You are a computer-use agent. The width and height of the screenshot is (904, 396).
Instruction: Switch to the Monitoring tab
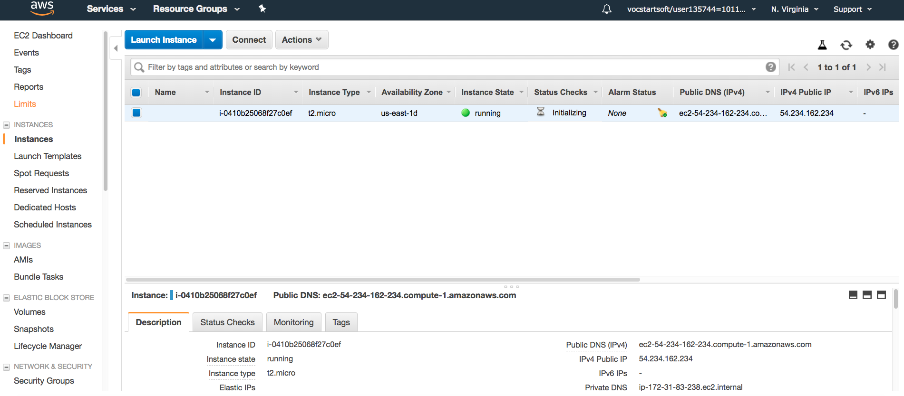pyautogui.click(x=293, y=322)
